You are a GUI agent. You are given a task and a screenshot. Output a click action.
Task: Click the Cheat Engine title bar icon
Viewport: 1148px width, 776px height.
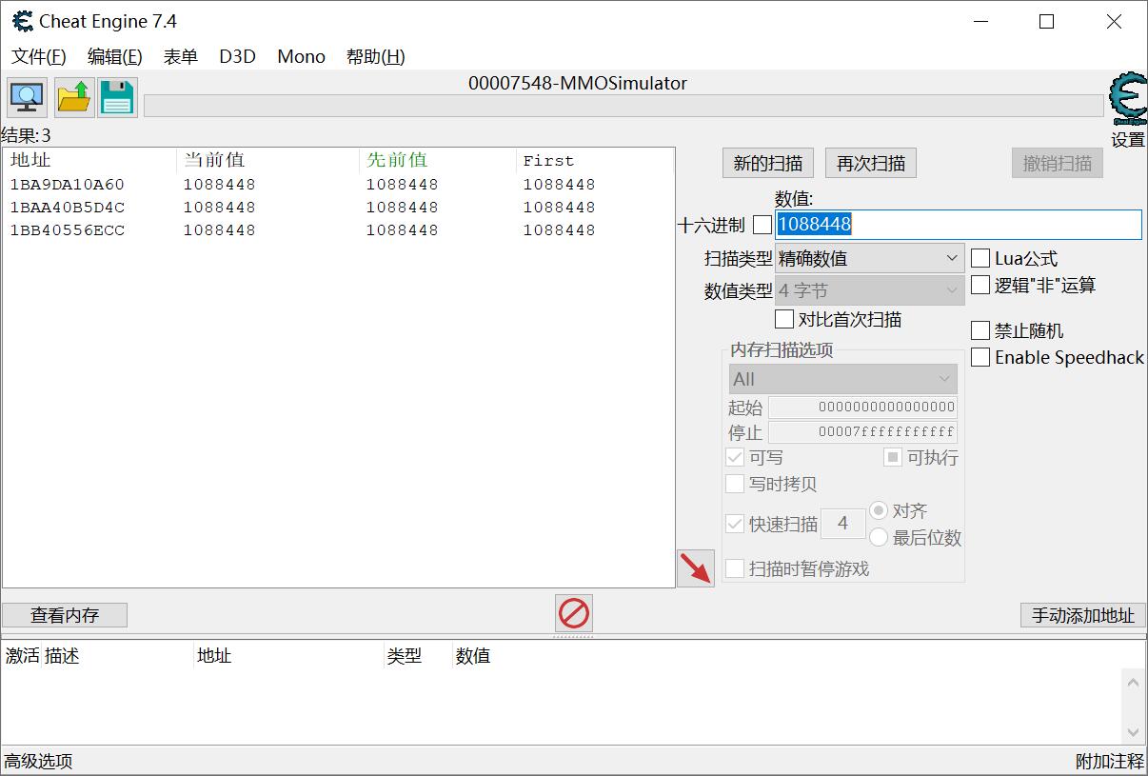[x=22, y=21]
